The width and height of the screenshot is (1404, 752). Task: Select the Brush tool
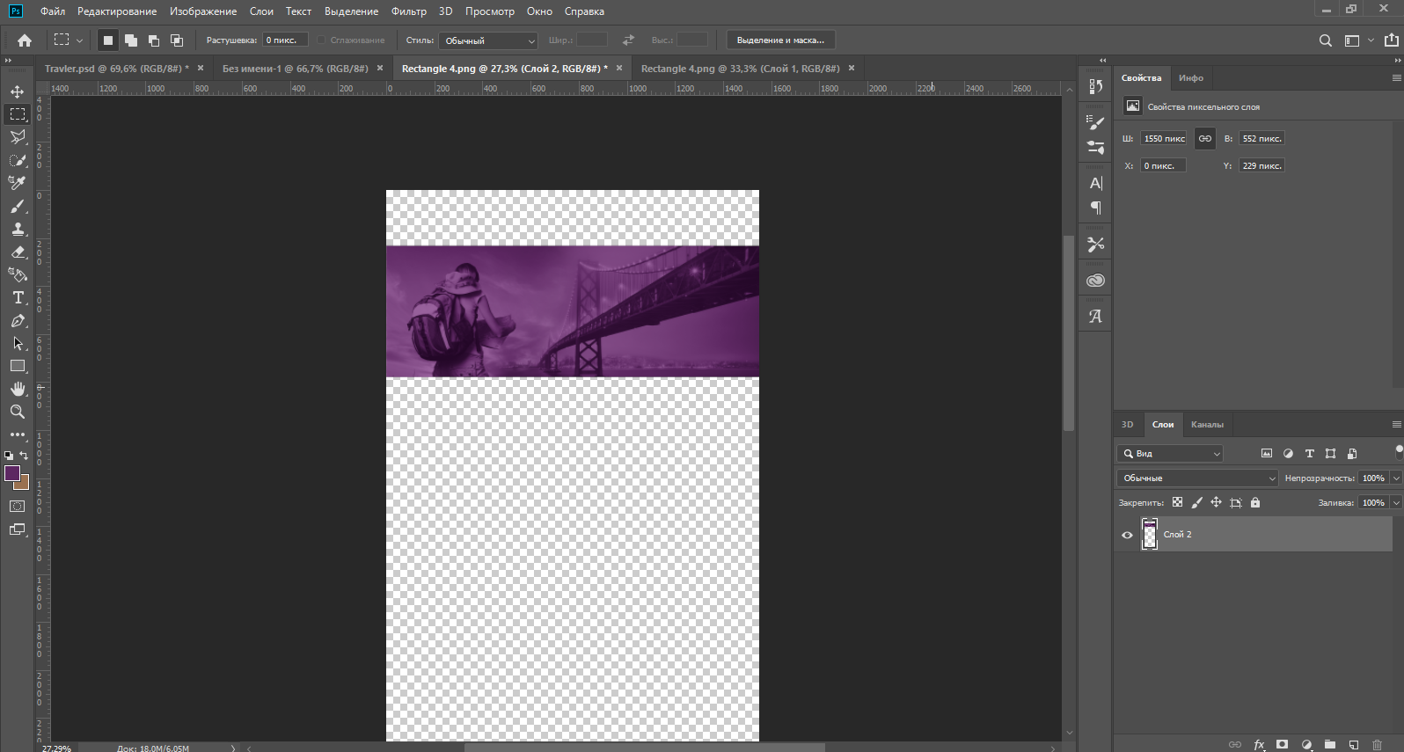click(18, 206)
